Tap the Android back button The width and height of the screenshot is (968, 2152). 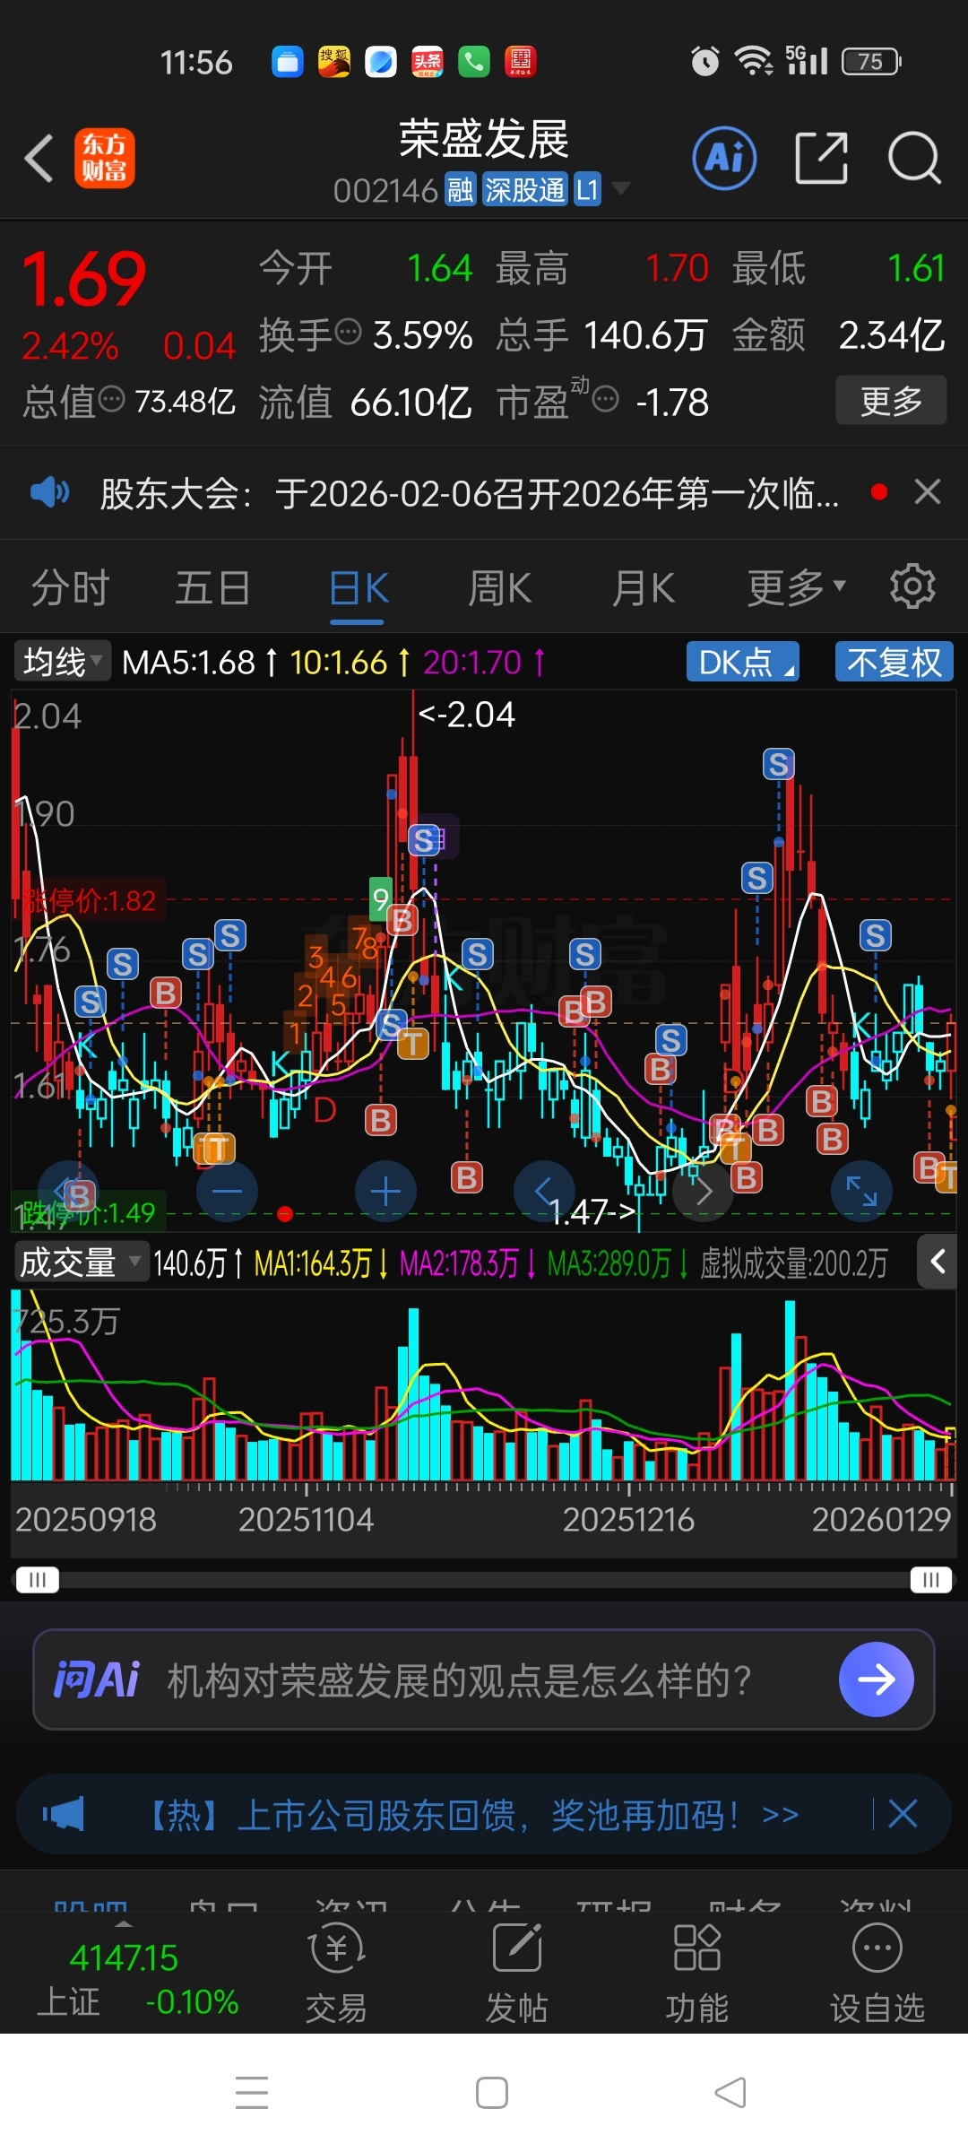[730, 2092]
